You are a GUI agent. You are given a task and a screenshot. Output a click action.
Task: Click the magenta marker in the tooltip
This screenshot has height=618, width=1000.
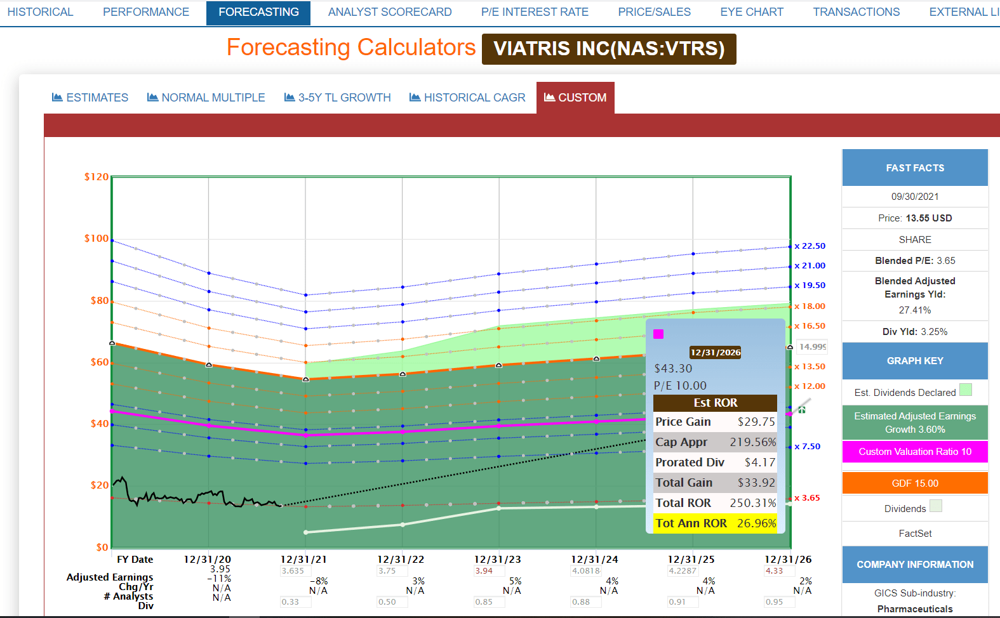point(658,334)
